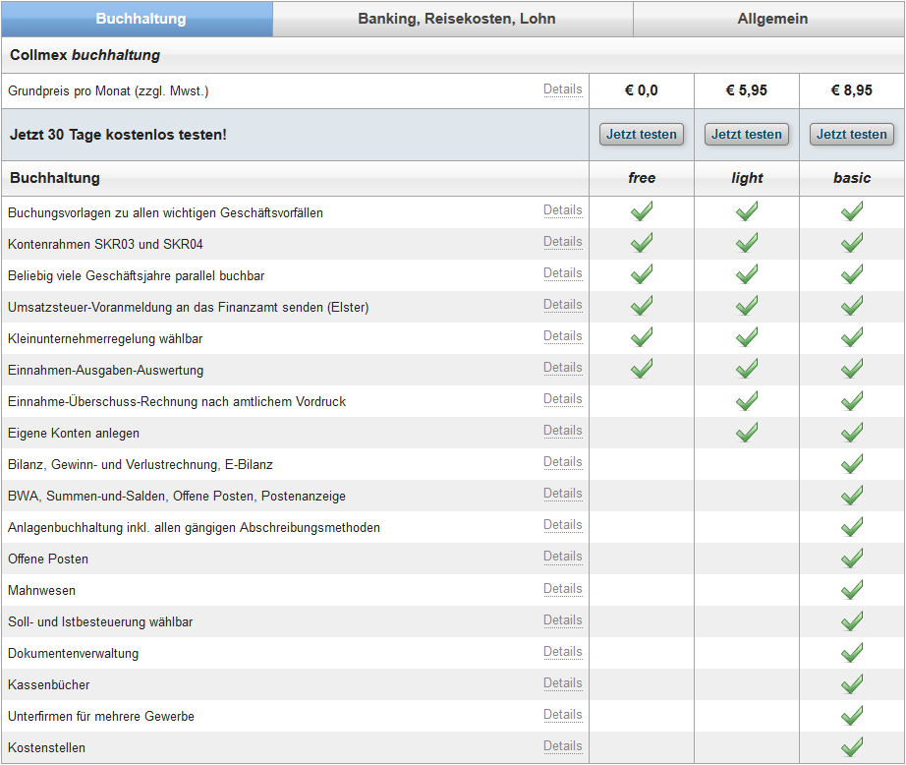Click the checkmark in the Anlagenbuchhaltung row

[x=852, y=526]
